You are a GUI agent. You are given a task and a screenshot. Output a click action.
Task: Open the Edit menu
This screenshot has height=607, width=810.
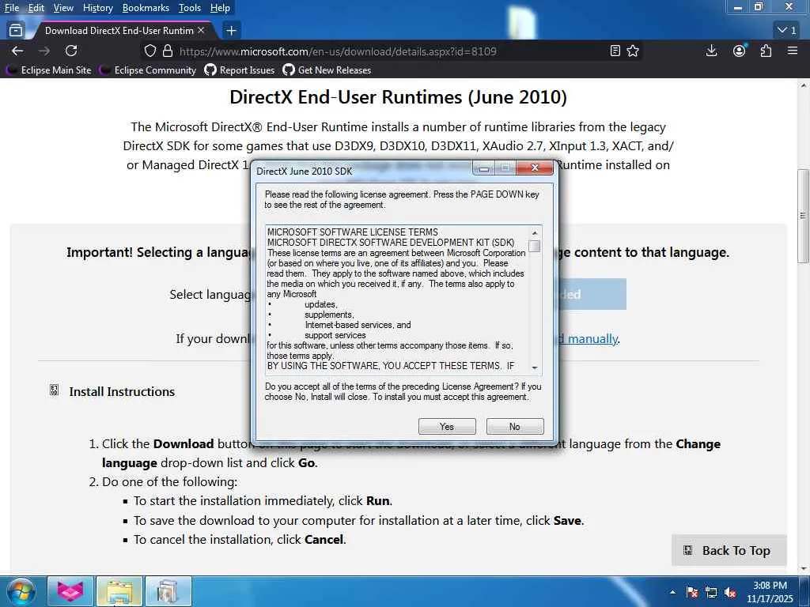tap(36, 8)
